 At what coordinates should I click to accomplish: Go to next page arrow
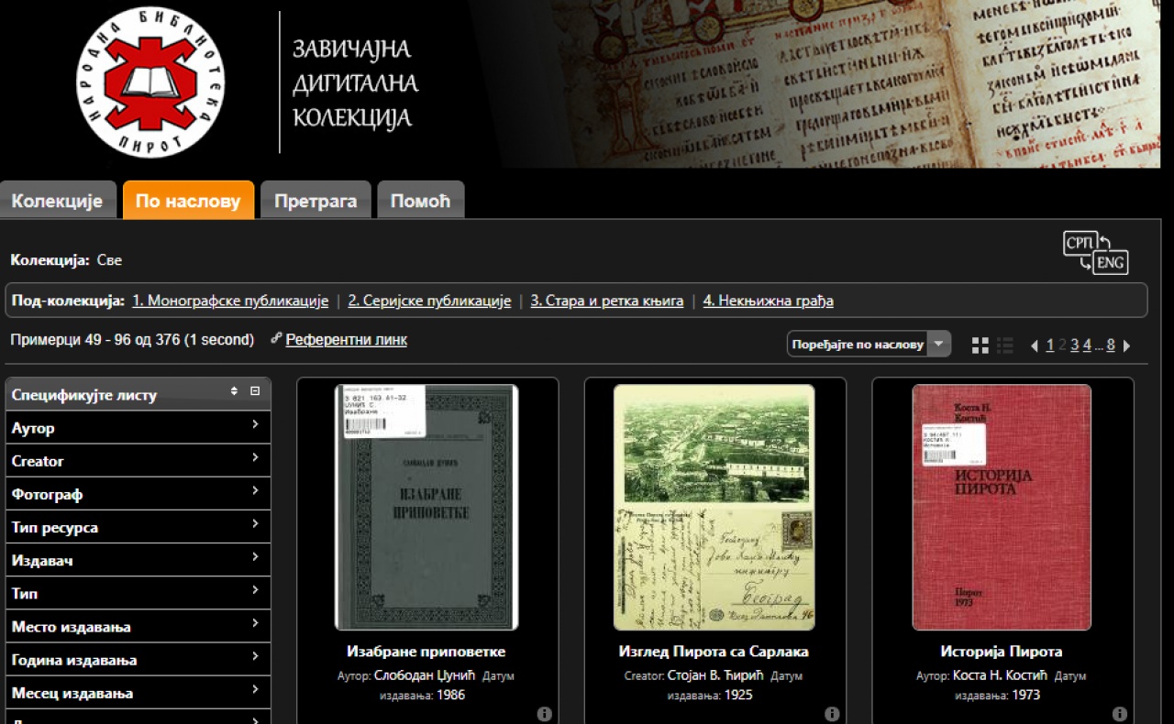point(1127,346)
